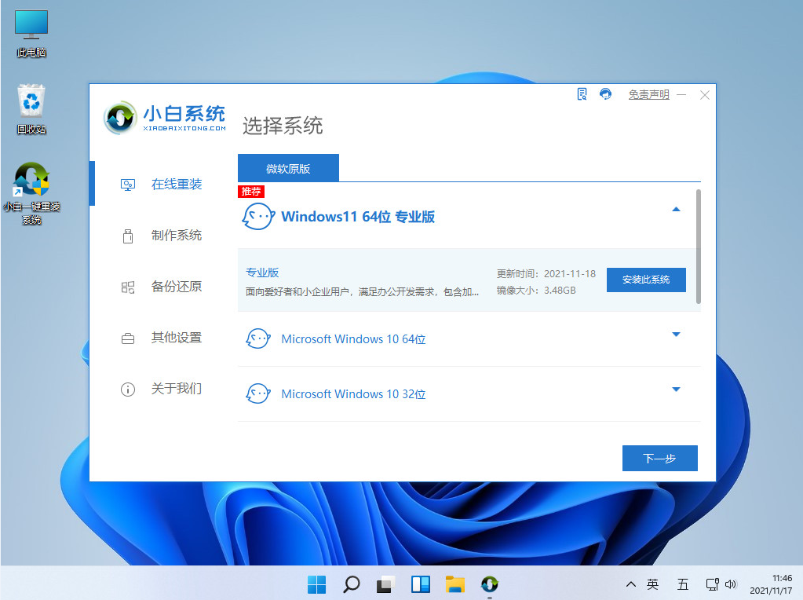Select the 专业版 edition label
Image resolution: width=803 pixels, height=600 pixels.
point(262,272)
